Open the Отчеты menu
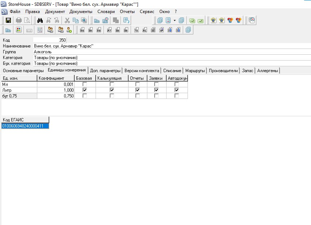This screenshot has width=311, height=225. point(127,12)
